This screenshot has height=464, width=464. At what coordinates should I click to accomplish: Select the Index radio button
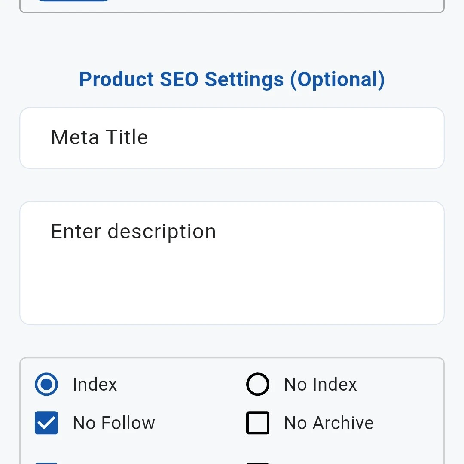(46, 384)
